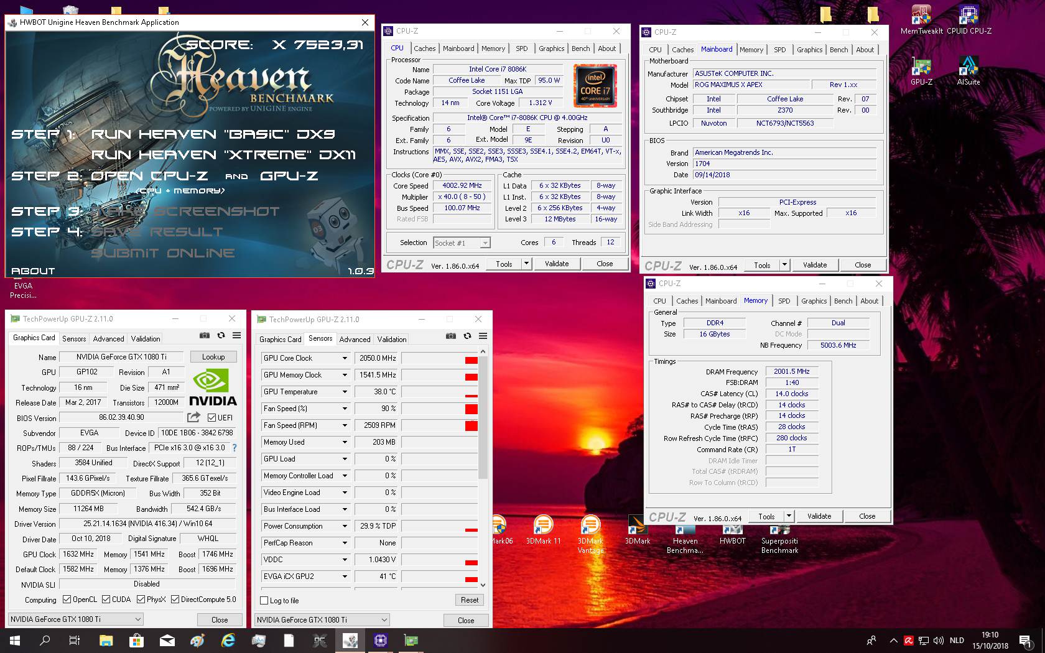Viewport: 1045px width, 653px height.
Task: Open AISuite desktop shortcut
Action: tap(968, 70)
